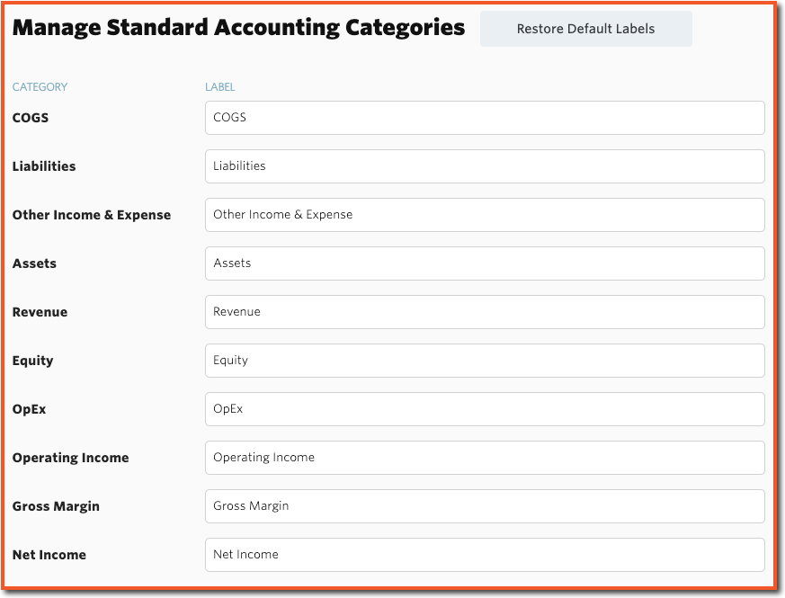Click the Other Income & Expense category name

[x=92, y=215]
